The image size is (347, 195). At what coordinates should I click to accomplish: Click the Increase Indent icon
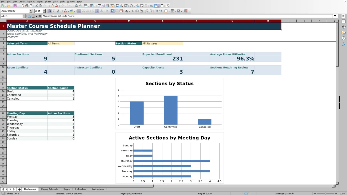click(x=156, y=11)
